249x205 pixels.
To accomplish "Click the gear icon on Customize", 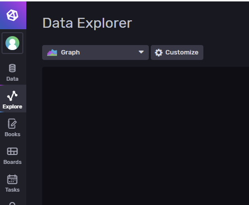I will tap(159, 52).
